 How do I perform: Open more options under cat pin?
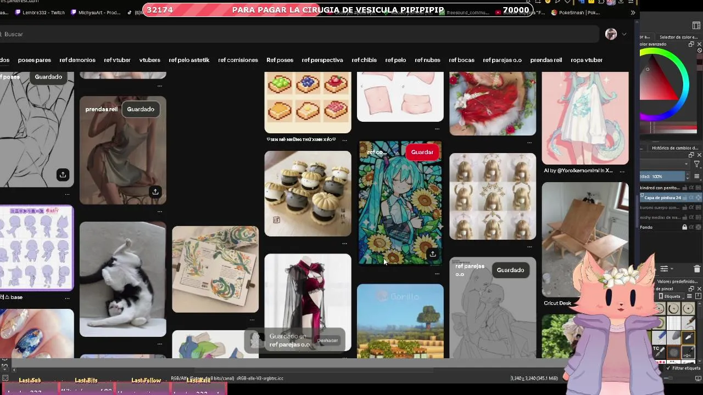tap(159, 343)
